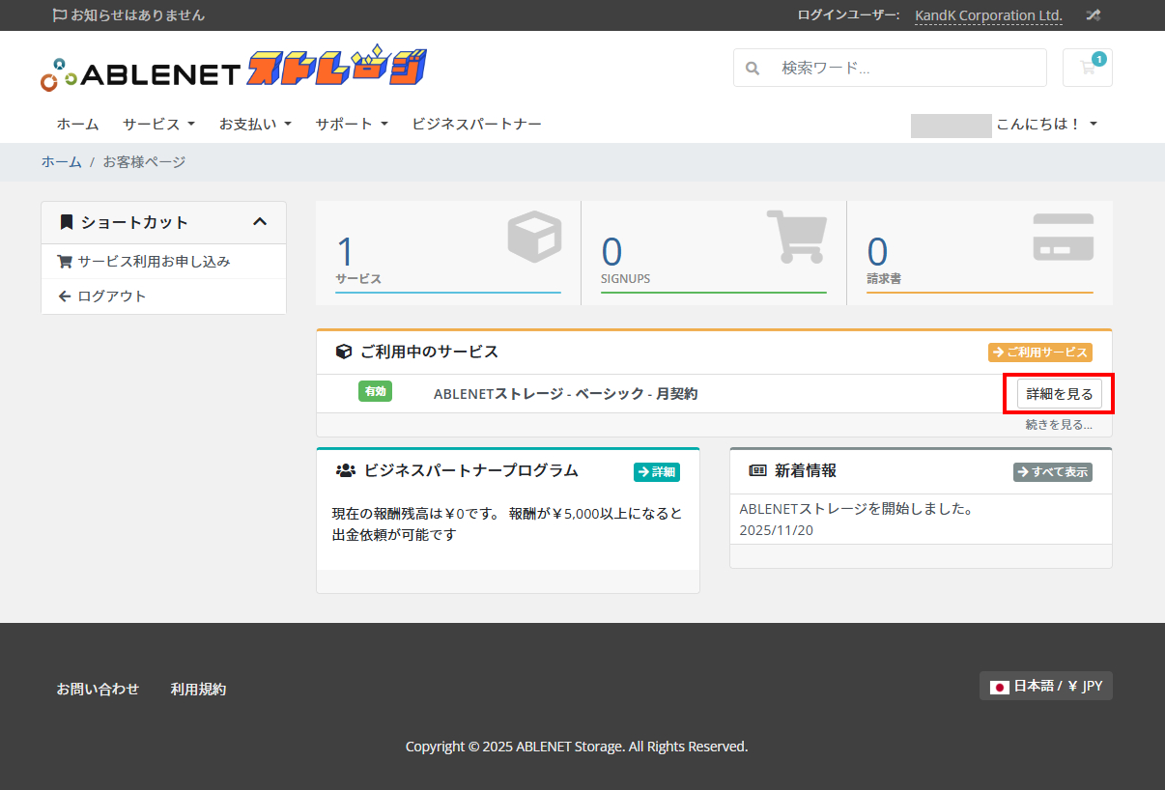This screenshot has width=1165, height=790.
Task: Collapse the ショートカット panel chevron
Action: pyautogui.click(x=259, y=222)
